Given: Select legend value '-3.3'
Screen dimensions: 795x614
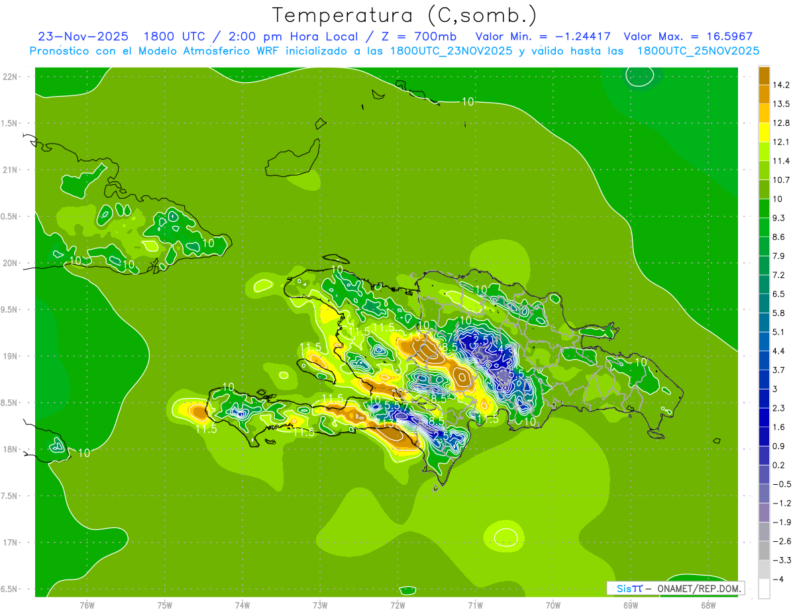Looking at the screenshot, I should pos(782,560).
